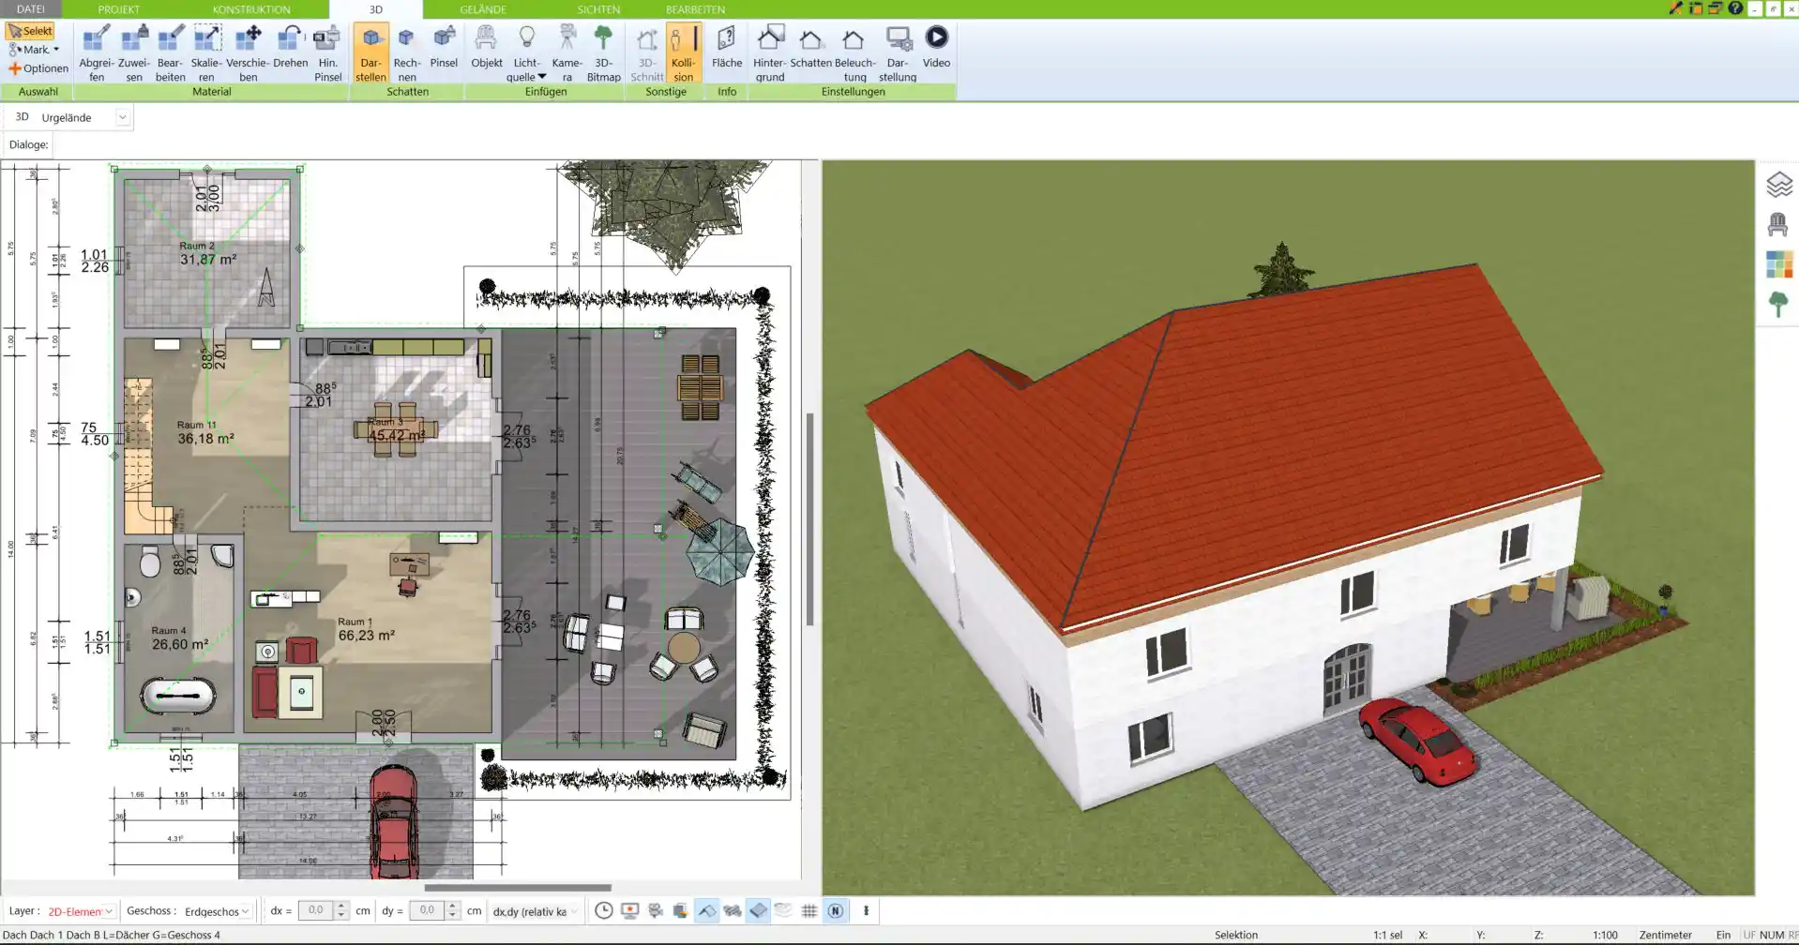This screenshot has height=945, width=1799.
Task: Click the 3D-Schnitt tool
Action: (x=646, y=53)
